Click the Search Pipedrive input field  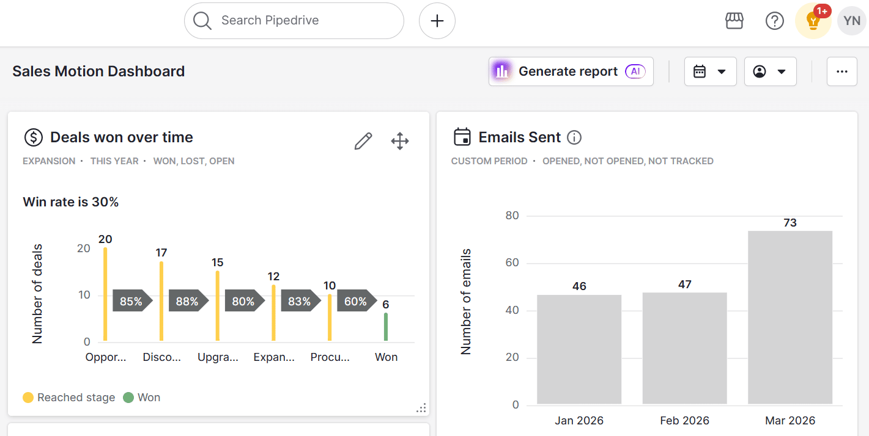pyautogui.click(x=294, y=21)
